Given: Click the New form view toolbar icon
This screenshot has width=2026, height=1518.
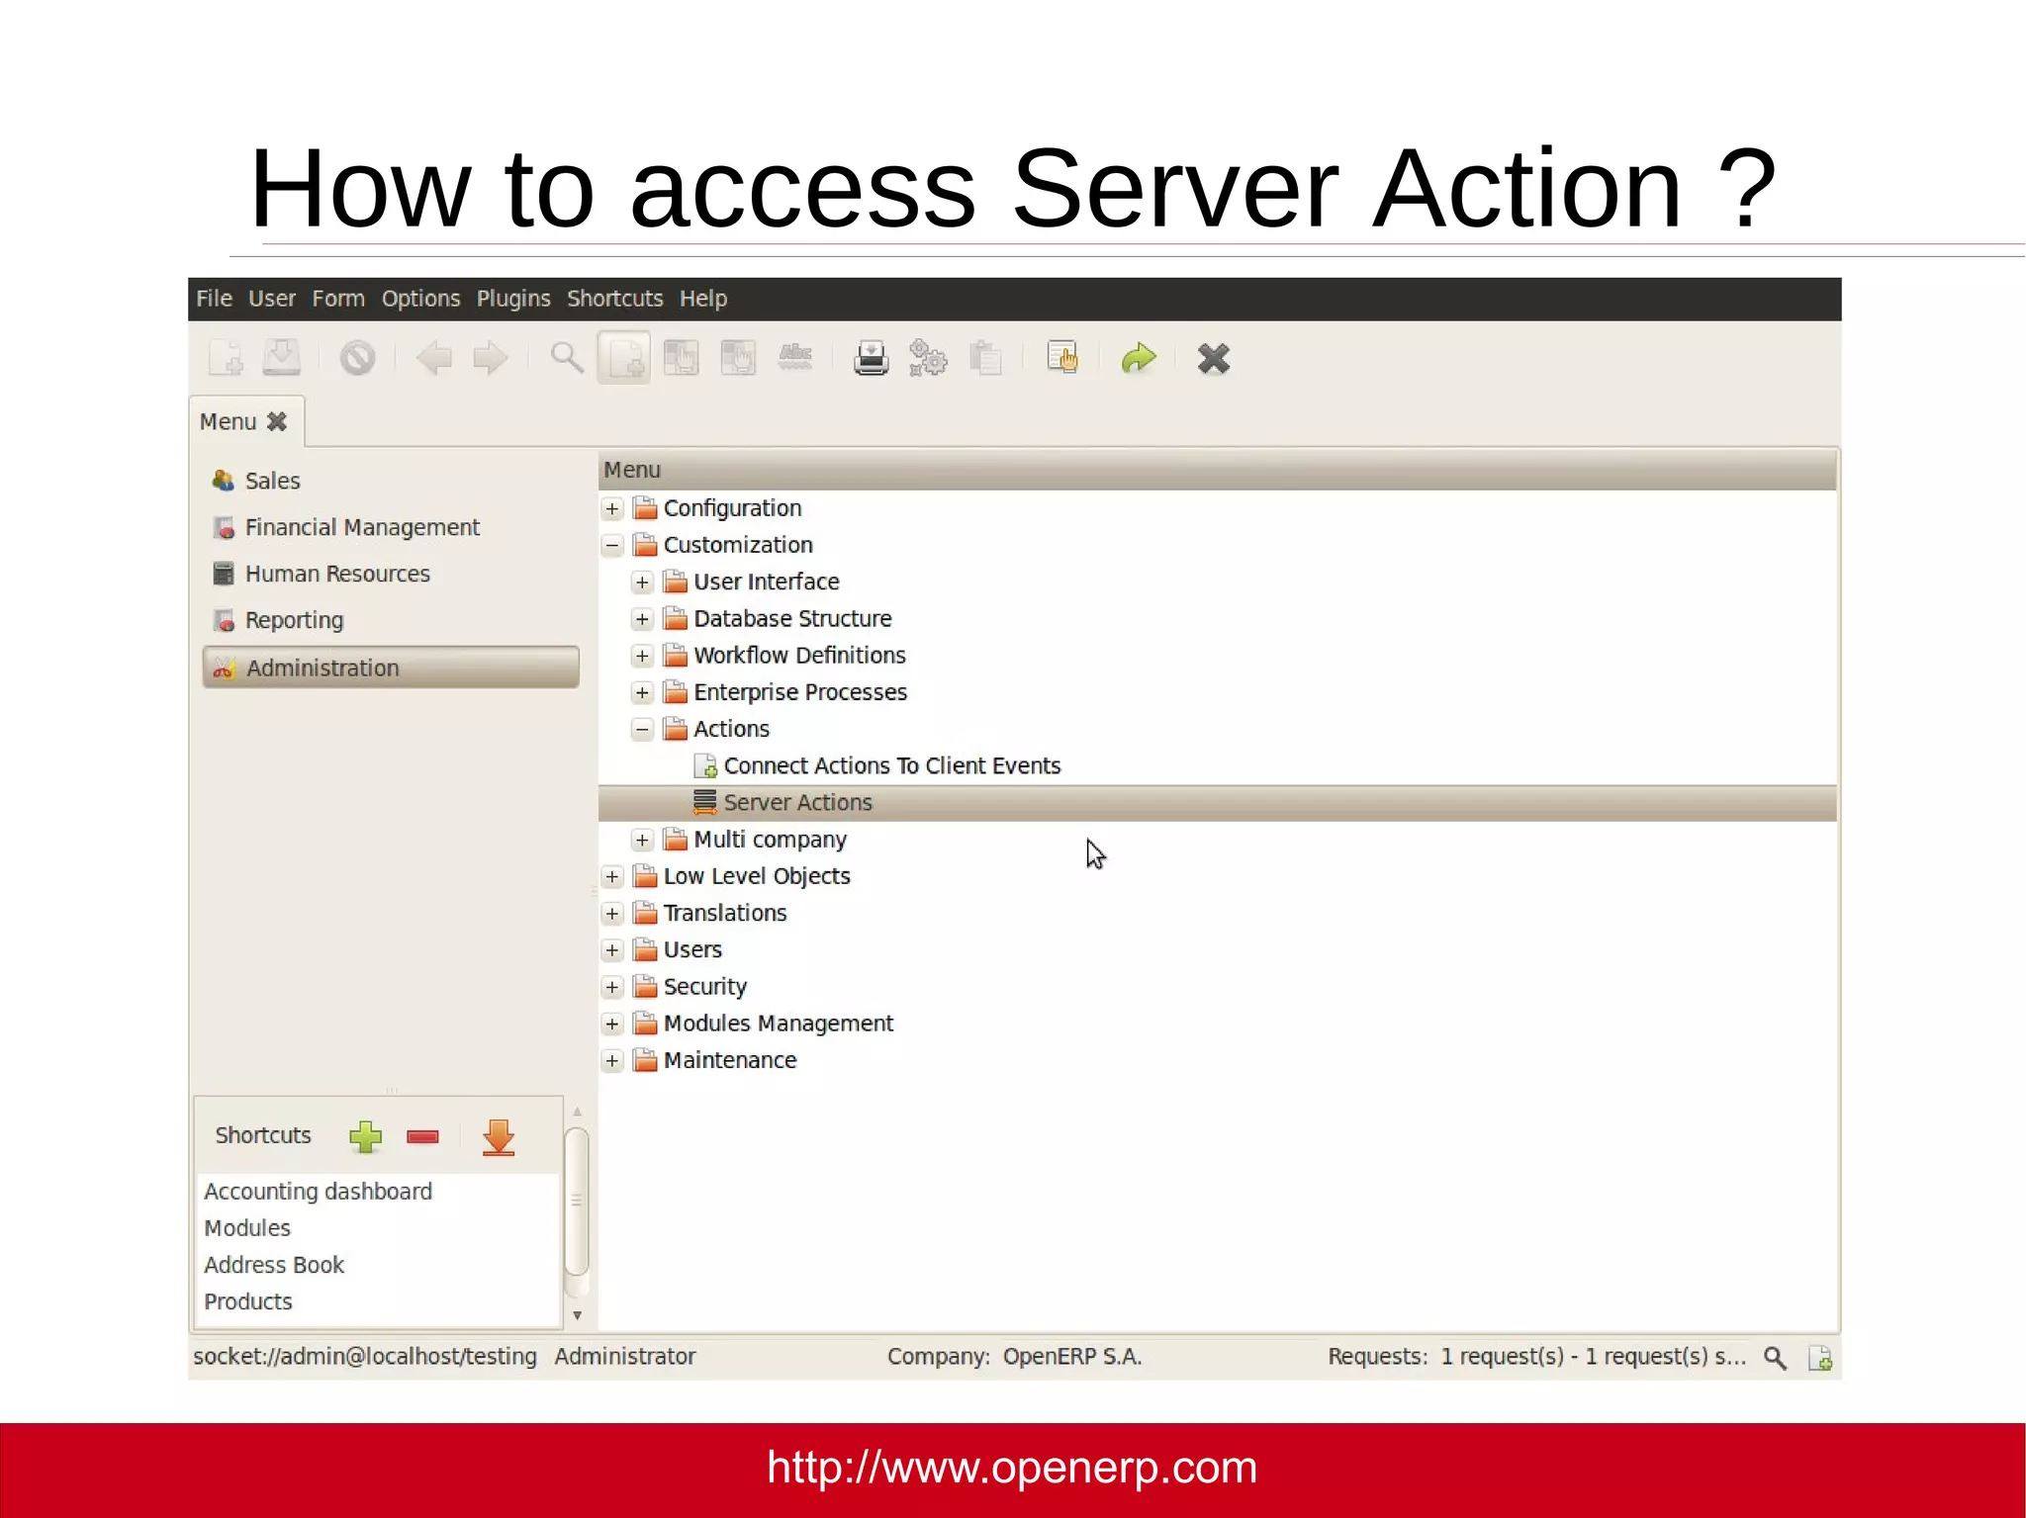Looking at the screenshot, I should [x=624, y=358].
